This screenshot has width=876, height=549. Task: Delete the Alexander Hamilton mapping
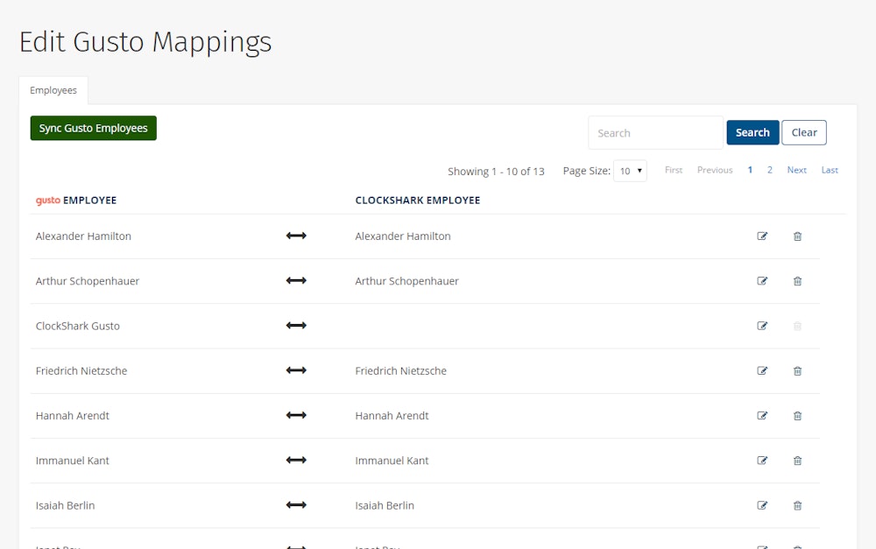point(797,236)
